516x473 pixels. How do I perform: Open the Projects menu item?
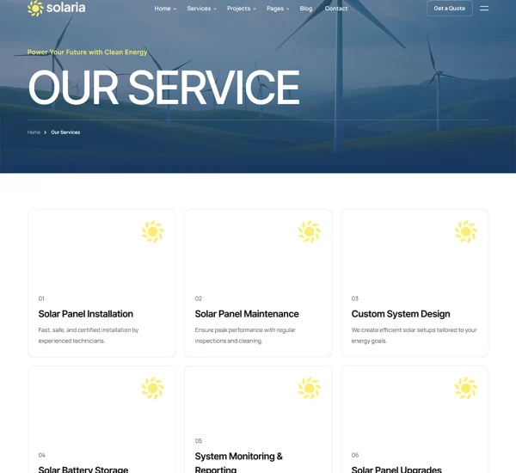pos(238,9)
